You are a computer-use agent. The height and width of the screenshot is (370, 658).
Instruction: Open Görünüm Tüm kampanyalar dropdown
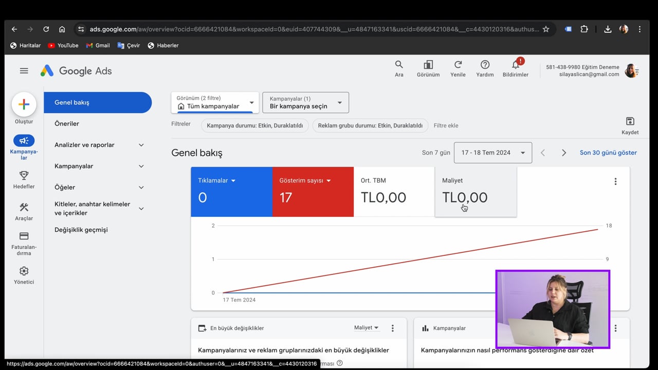coord(215,102)
